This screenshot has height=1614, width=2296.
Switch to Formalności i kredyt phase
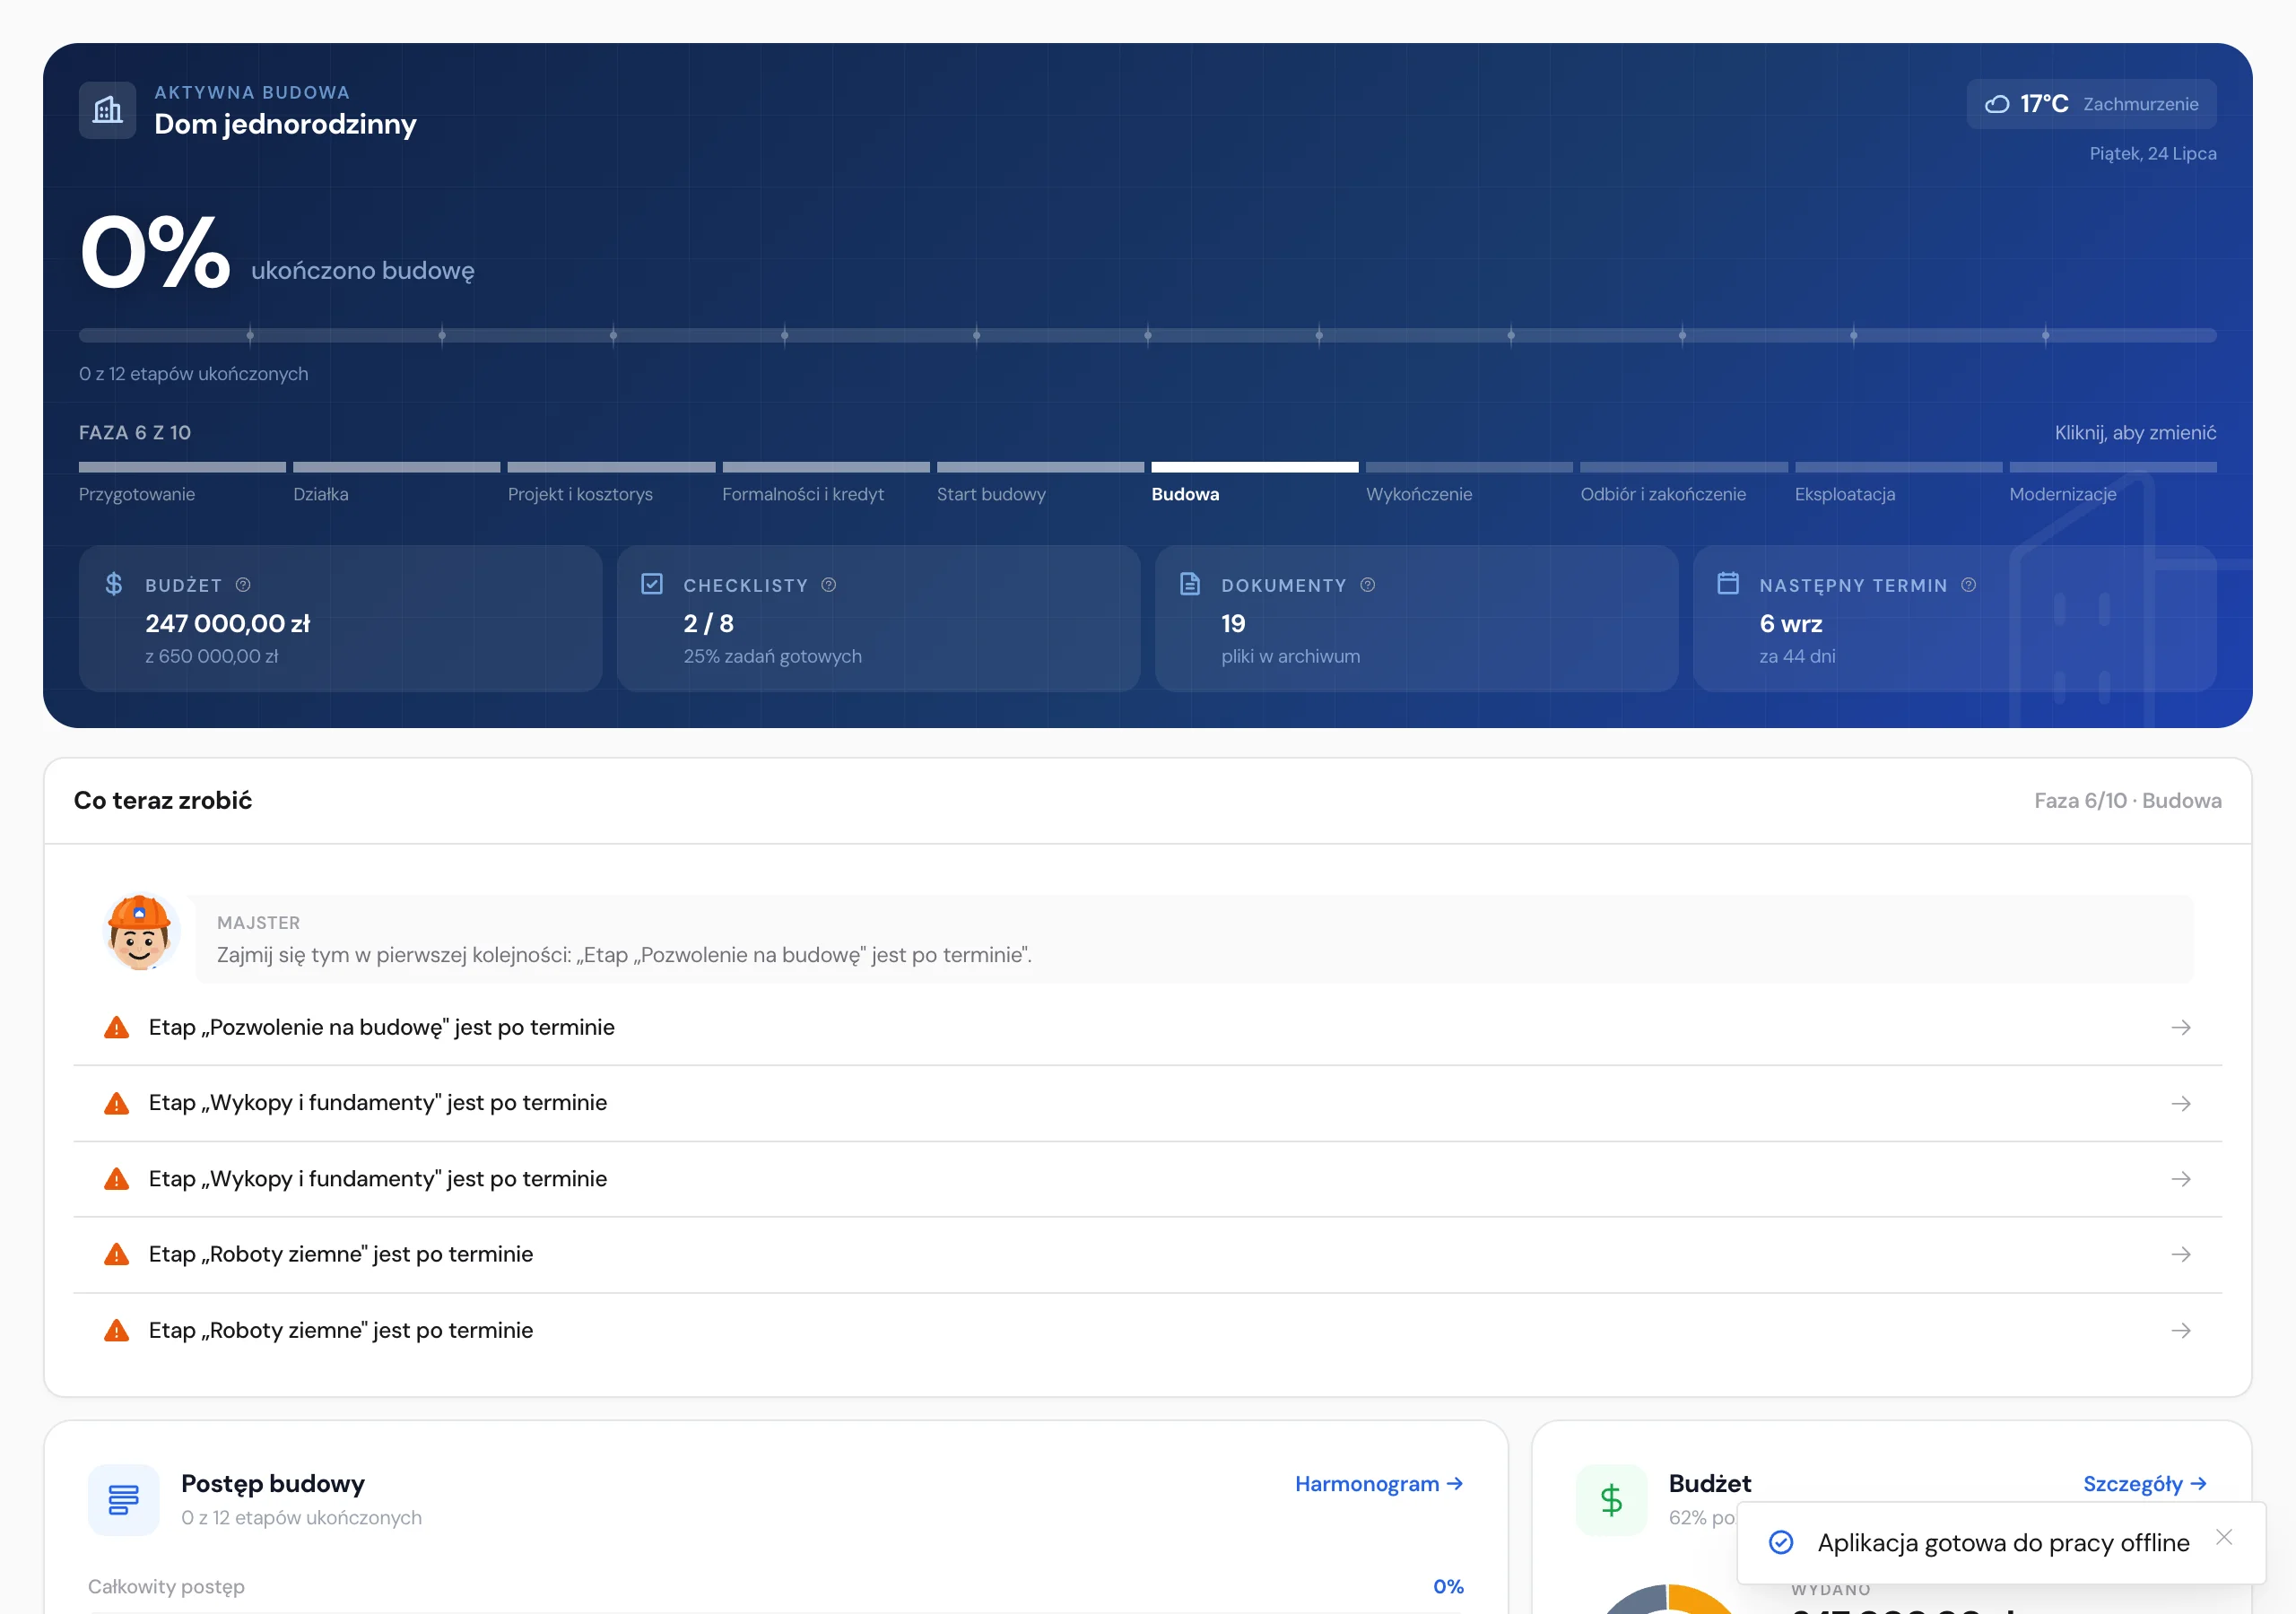(826, 484)
